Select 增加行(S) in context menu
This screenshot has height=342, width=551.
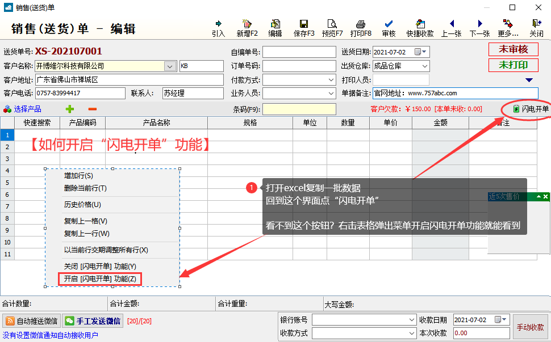[78, 176]
